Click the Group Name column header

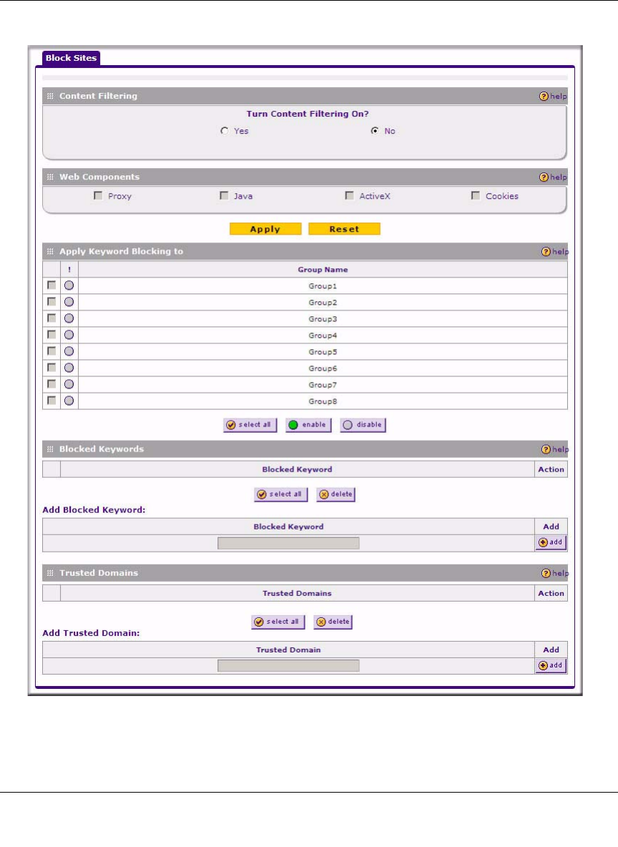[x=323, y=270]
